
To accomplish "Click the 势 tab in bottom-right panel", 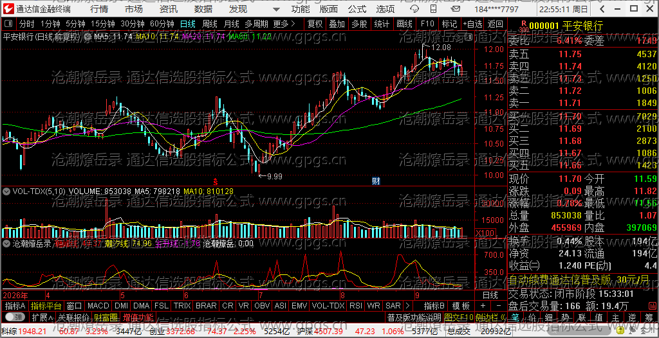I will point(565,316).
